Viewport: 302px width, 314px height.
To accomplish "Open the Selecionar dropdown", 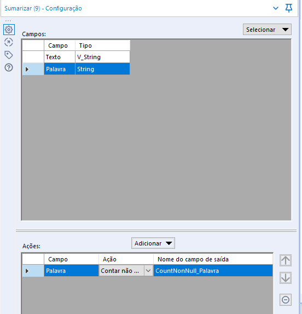I will 267,30.
